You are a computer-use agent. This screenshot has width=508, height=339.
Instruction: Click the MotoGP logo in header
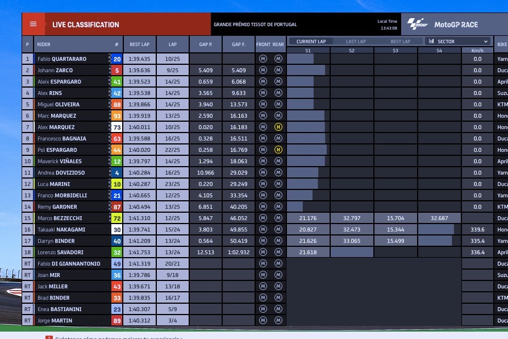click(417, 24)
